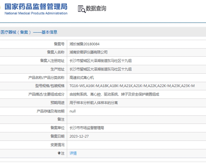Click the 备案人名称 field label
Viewport: 206px width, 163px height.
[x=56, y=52]
